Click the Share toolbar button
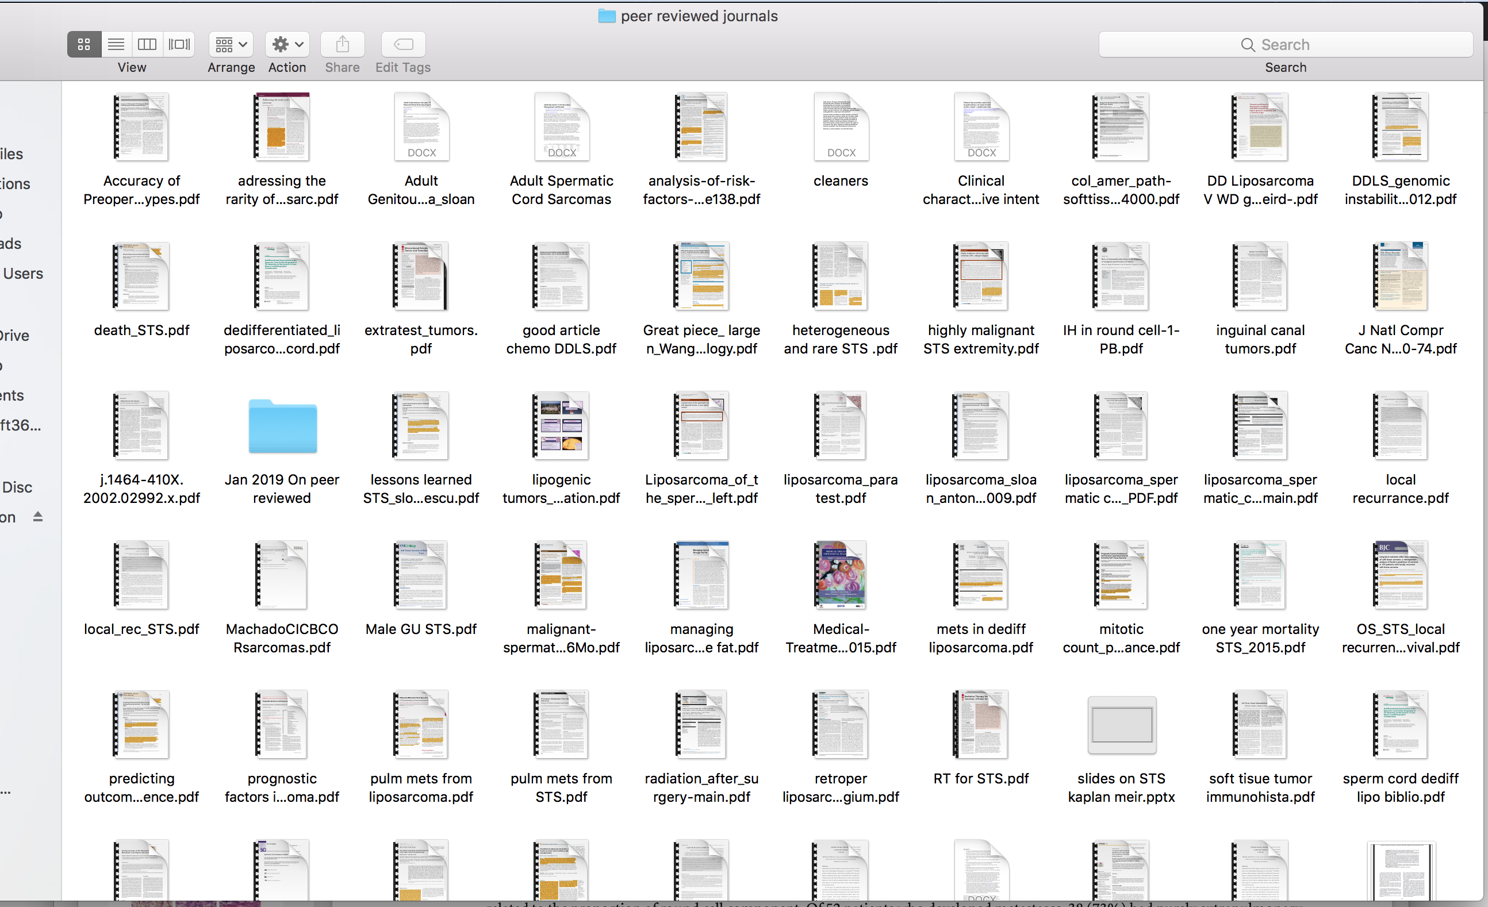 [x=343, y=44]
